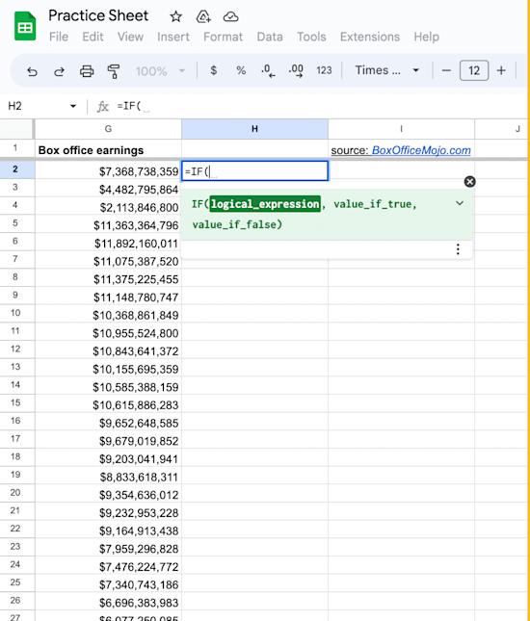The height and width of the screenshot is (621, 530).
Task: Select cell with $2,113,846,800
Action: 108,207
